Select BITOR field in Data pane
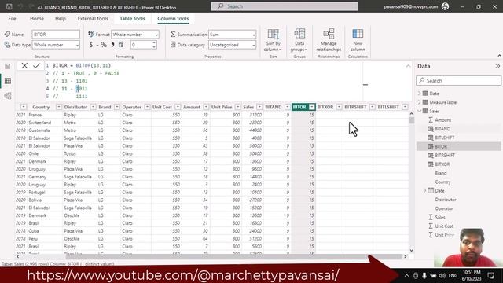The image size is (503, 283). (x=441, y=146)
